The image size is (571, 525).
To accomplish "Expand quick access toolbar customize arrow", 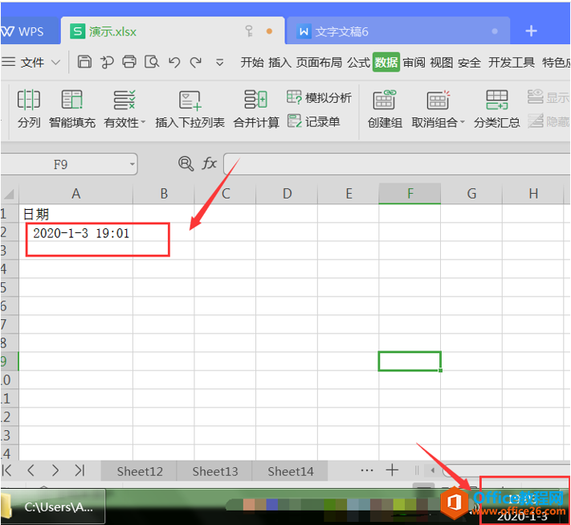I will [219, 63].
